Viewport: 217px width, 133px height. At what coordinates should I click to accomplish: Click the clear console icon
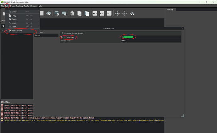coord(2,102)
